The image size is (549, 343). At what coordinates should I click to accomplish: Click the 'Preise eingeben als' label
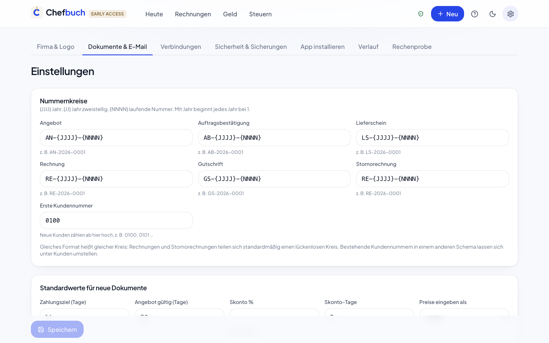pos(443,302)
